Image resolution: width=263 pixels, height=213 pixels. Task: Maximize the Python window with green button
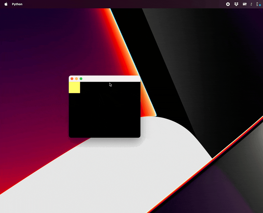tap(81, 79)
